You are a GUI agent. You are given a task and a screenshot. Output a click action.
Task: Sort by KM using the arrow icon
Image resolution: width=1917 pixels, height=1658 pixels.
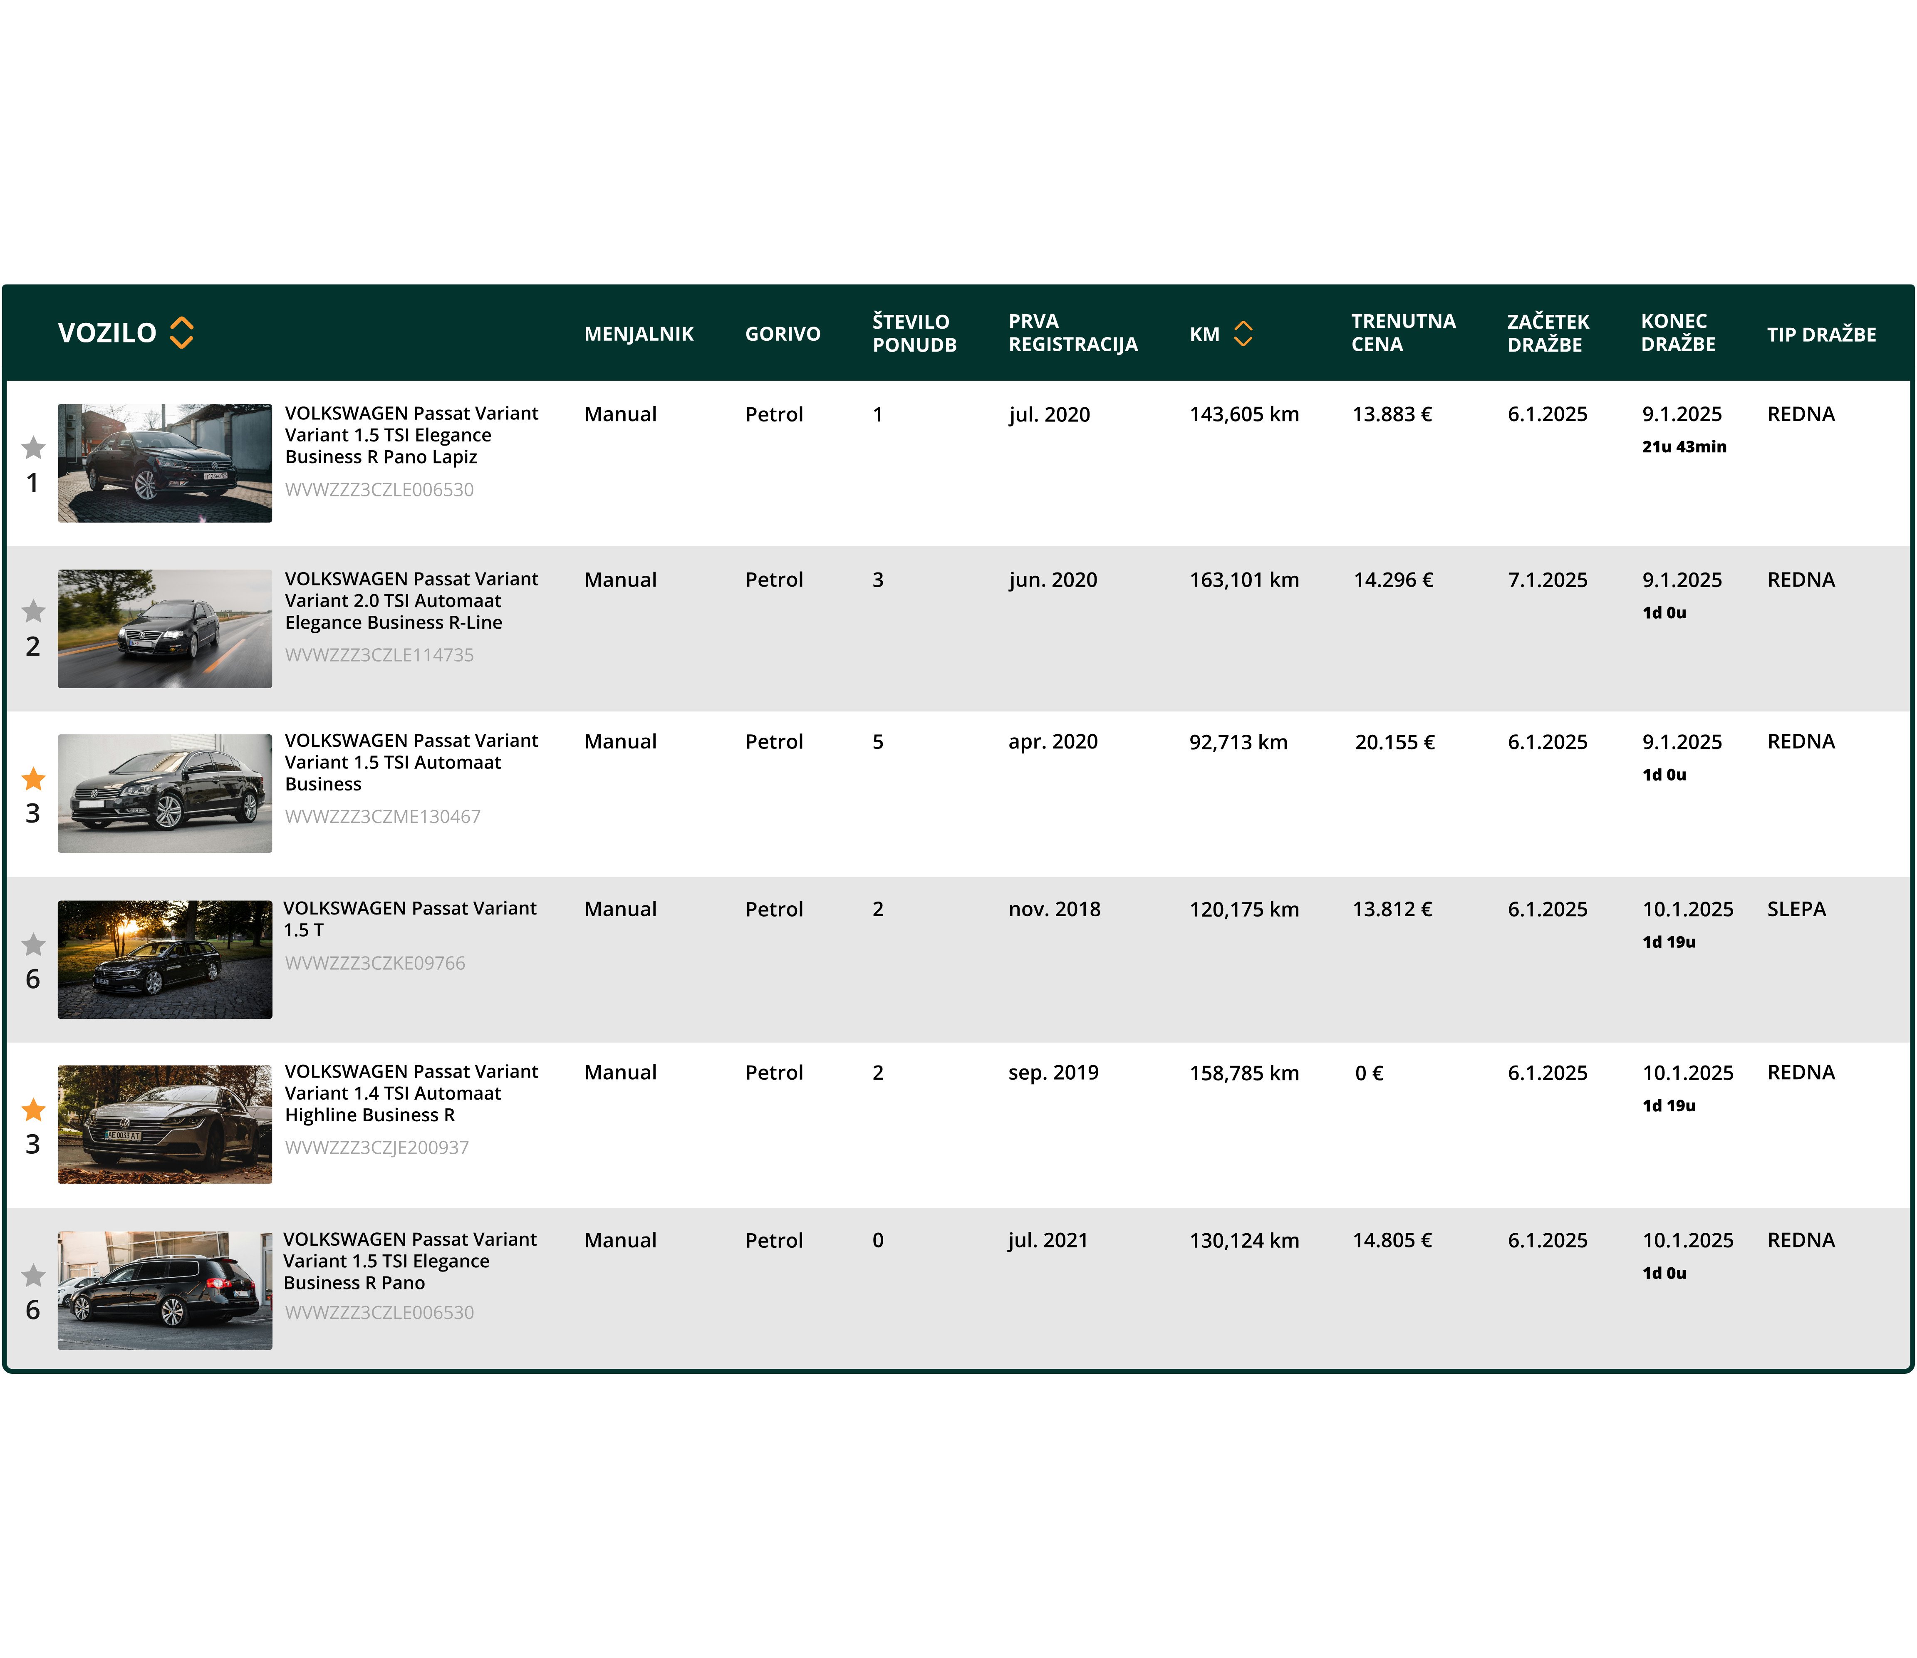click(1243, 333)
